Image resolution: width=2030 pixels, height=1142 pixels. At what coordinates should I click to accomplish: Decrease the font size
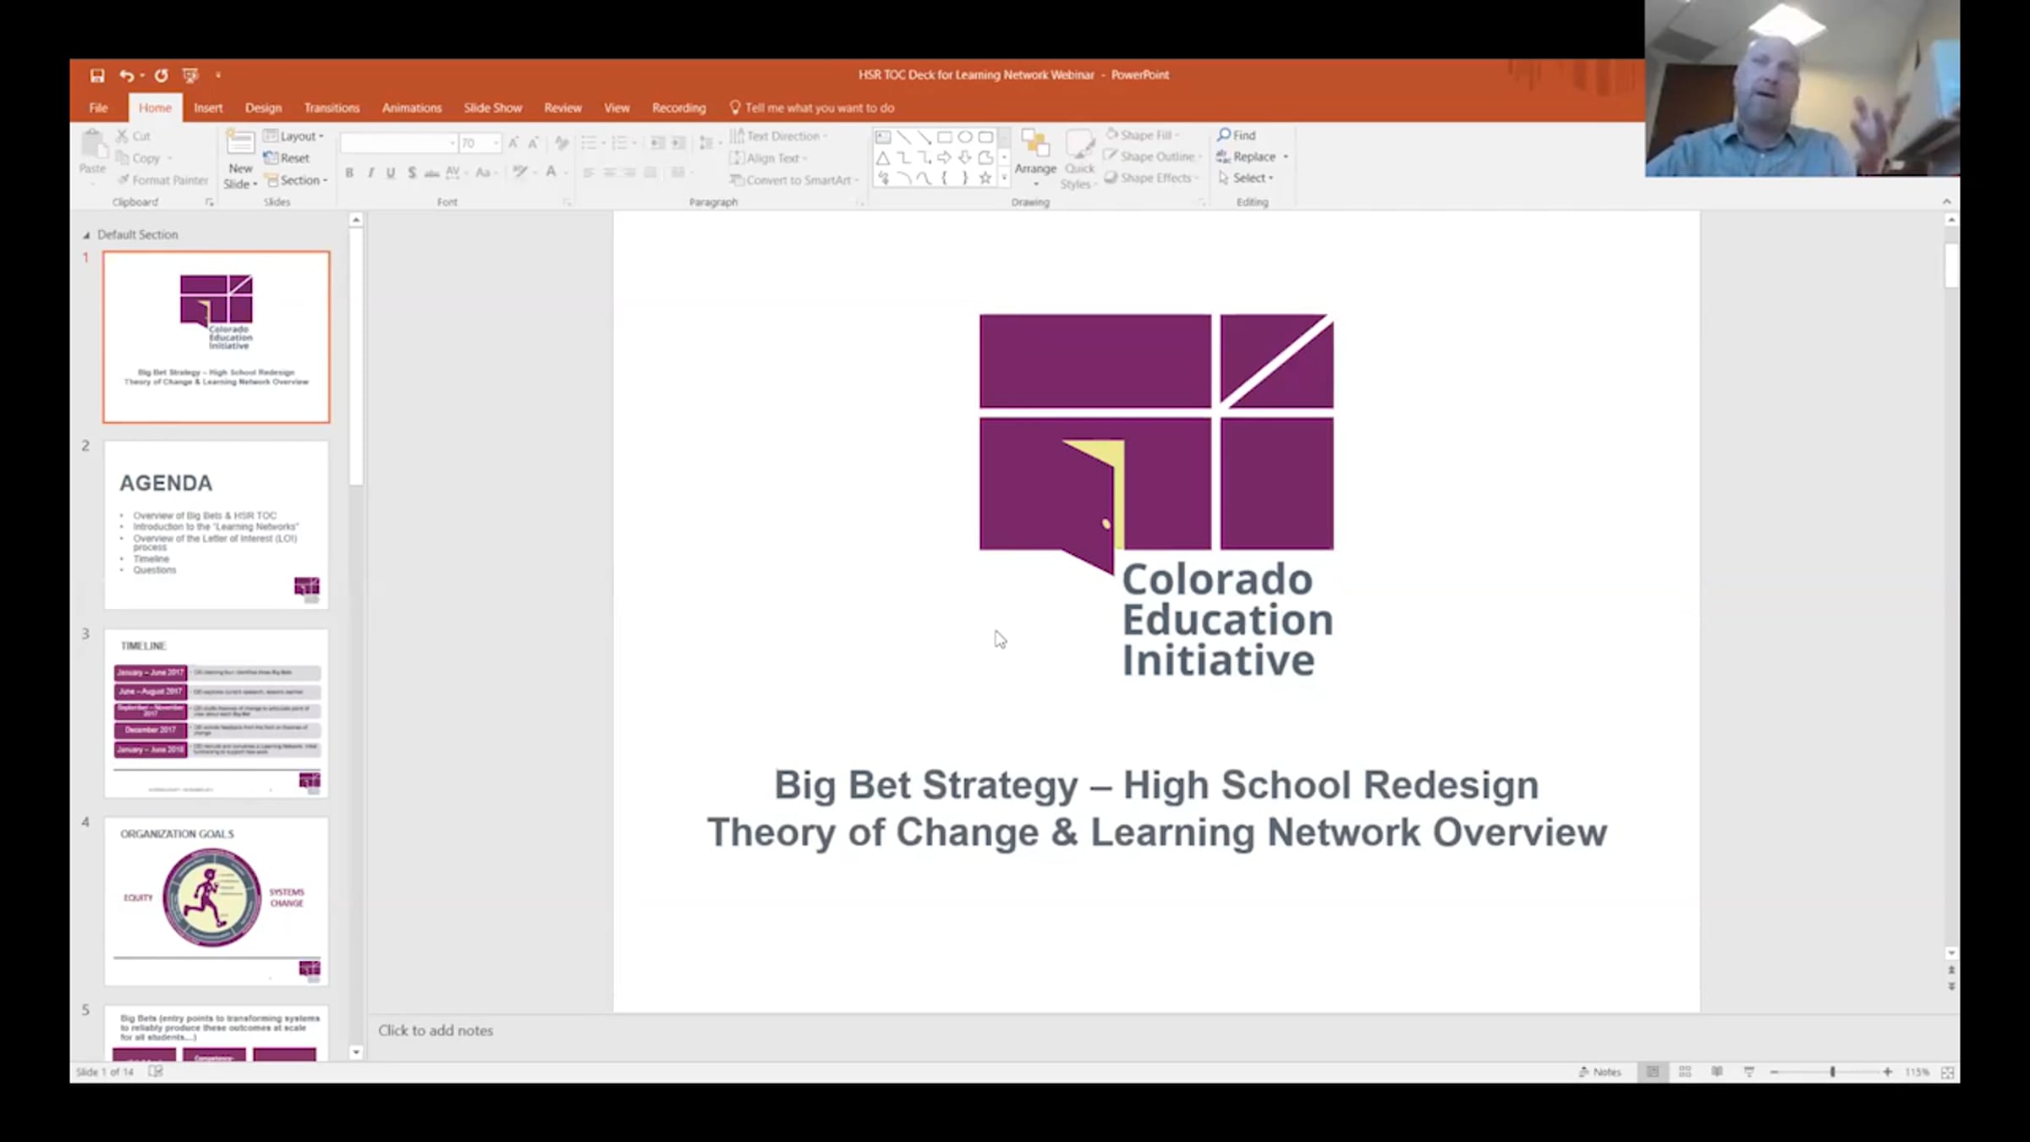pos(533,143)
